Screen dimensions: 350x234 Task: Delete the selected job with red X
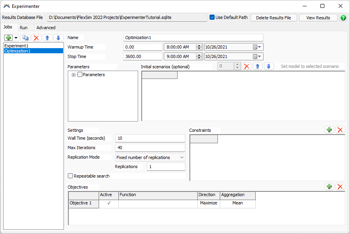pyautogui.click(x=36, y=38)
